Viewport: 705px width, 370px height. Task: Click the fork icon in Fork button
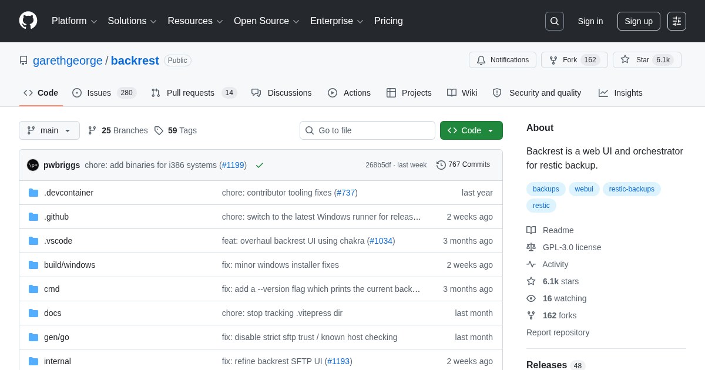(x=553, y=60)
